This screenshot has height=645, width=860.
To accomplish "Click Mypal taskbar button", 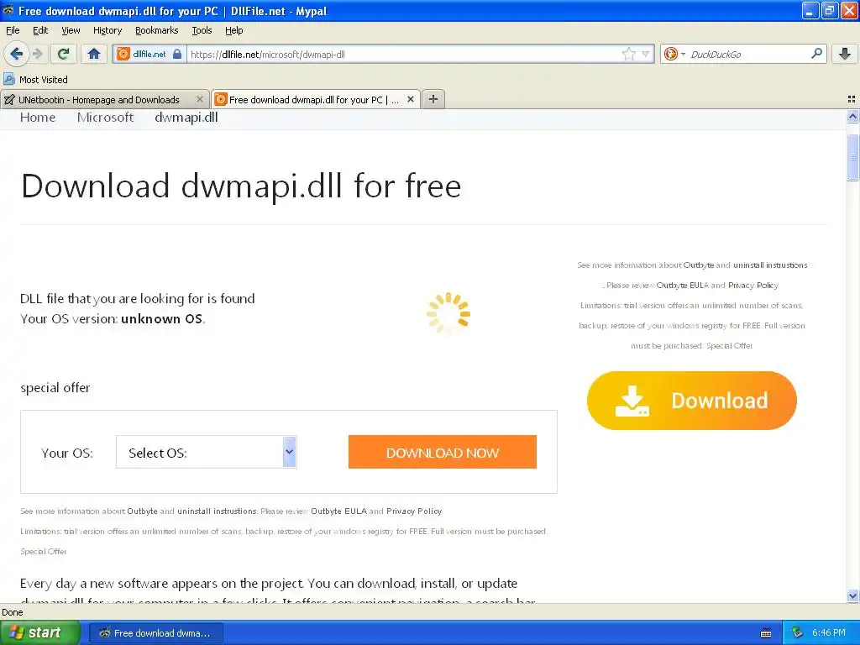I will pyautogui.click(x=155, y=633).
